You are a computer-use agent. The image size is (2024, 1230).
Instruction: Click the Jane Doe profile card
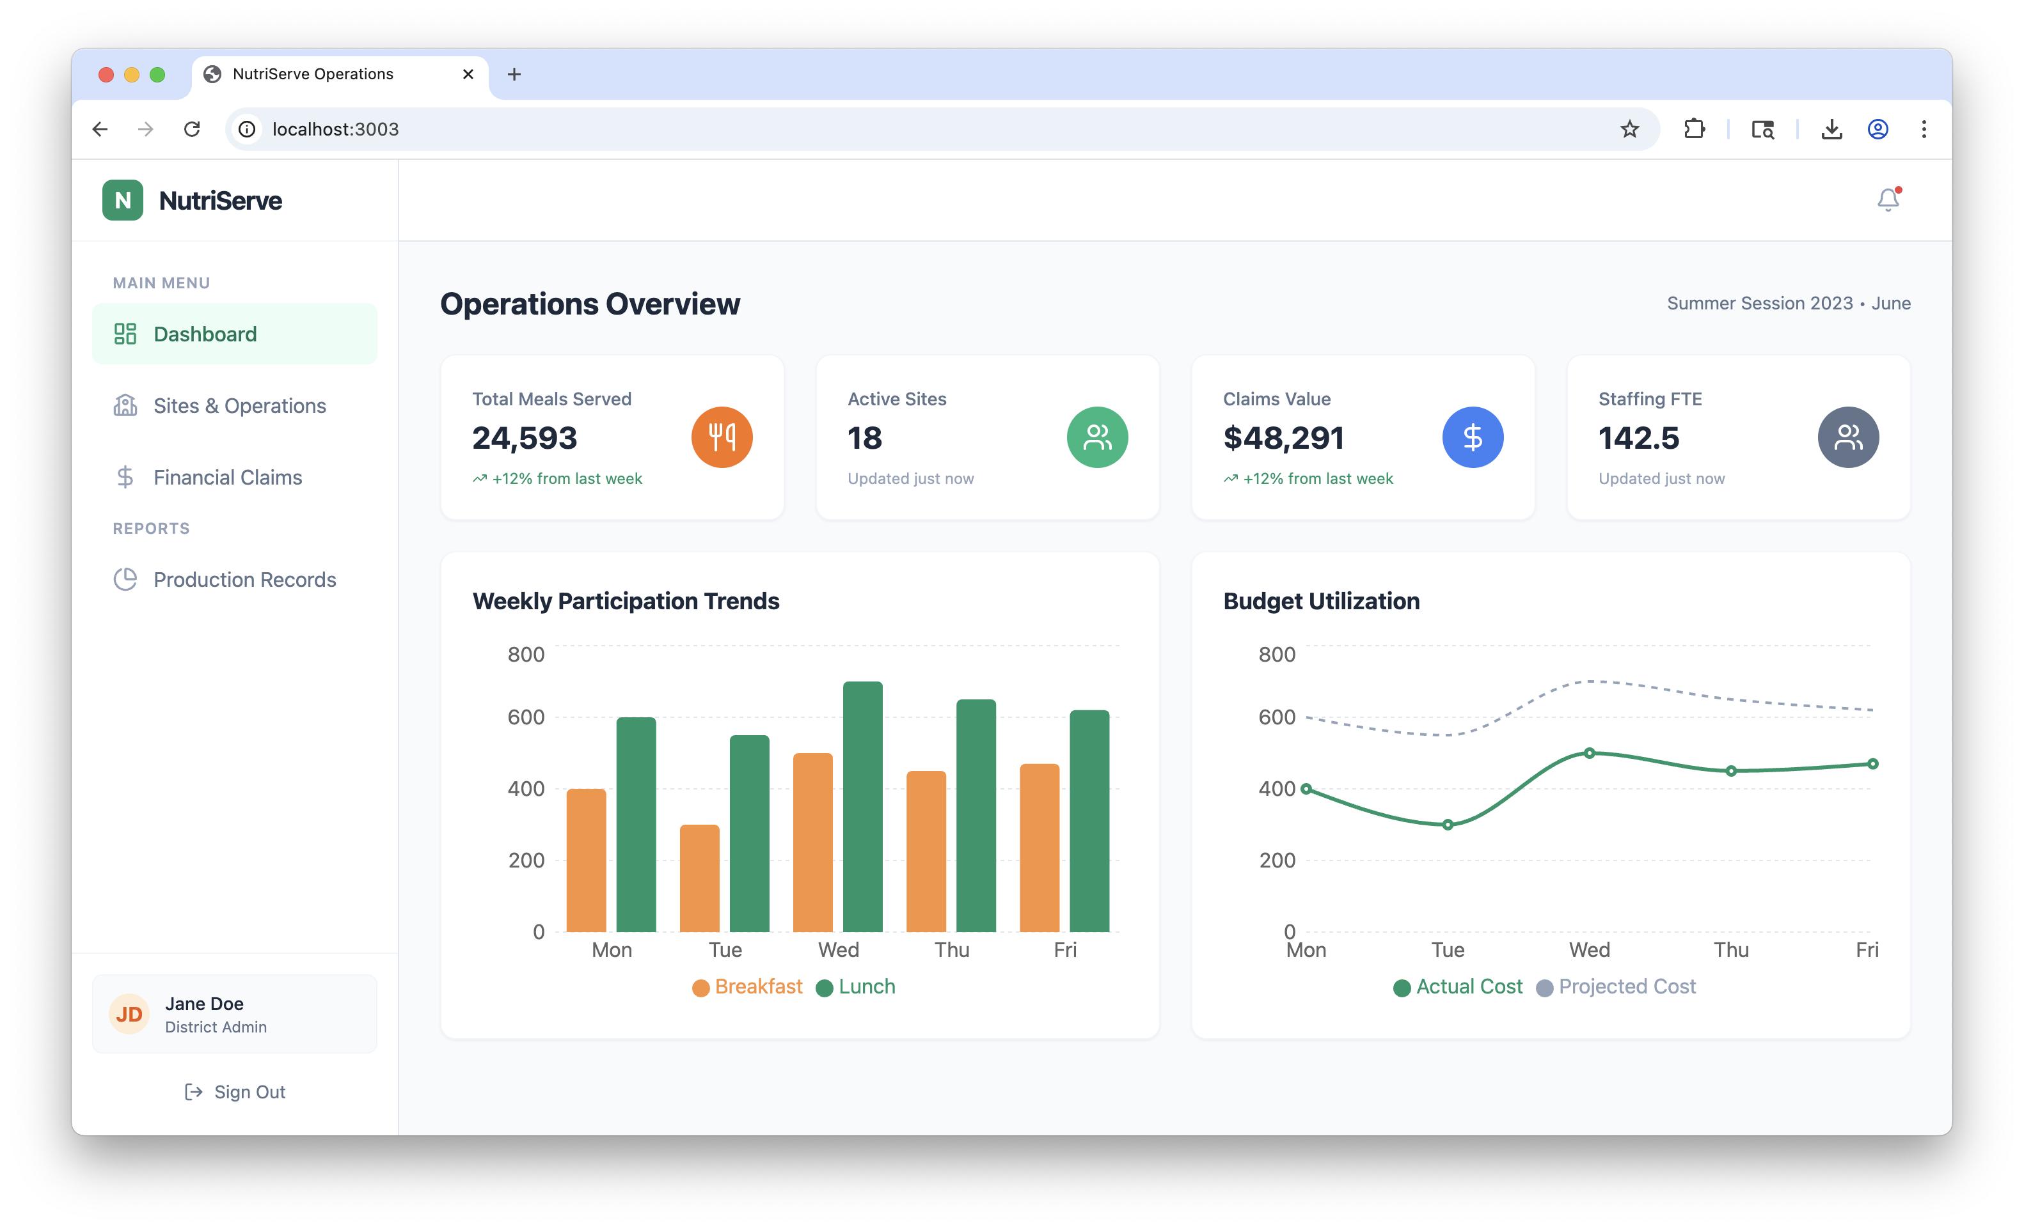(235, 1013)
